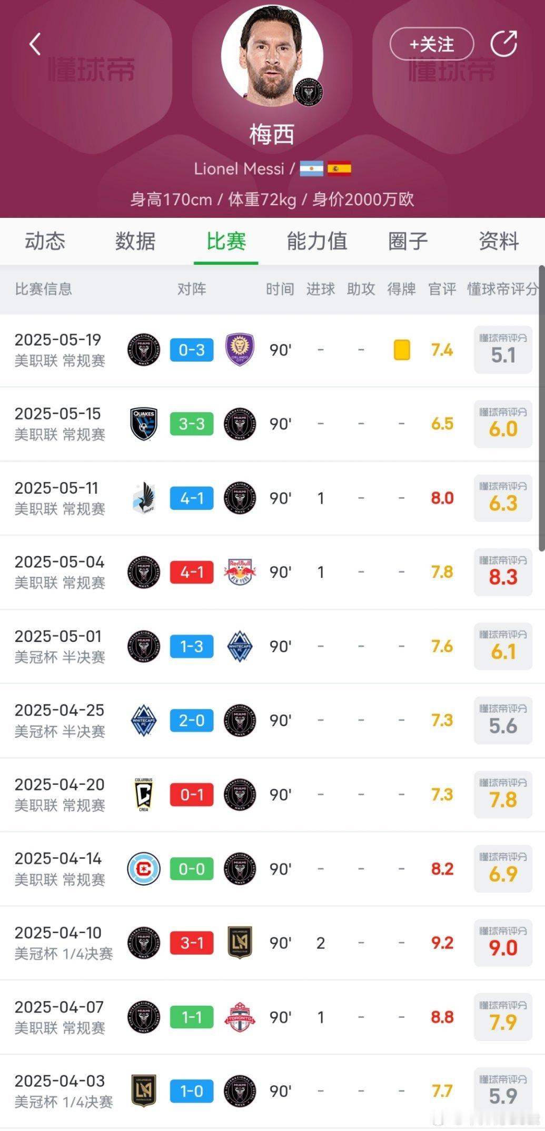Viewport: 545px width, 1131px height.
Task: Follow Messi with the +关注 button
Action: (x=431, y=44)
